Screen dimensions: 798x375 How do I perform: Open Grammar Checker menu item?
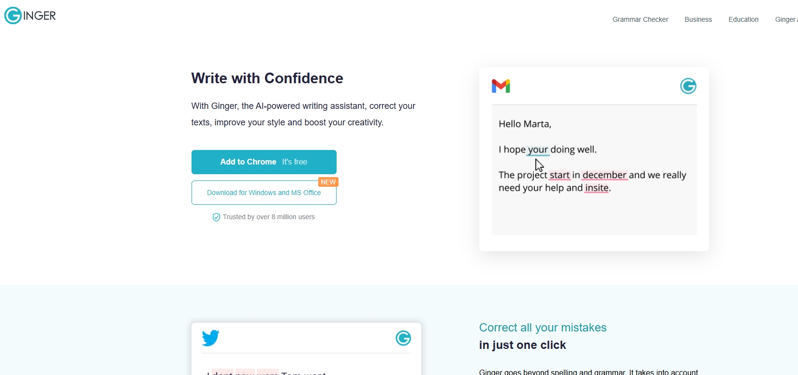click(x=640, y=19)
